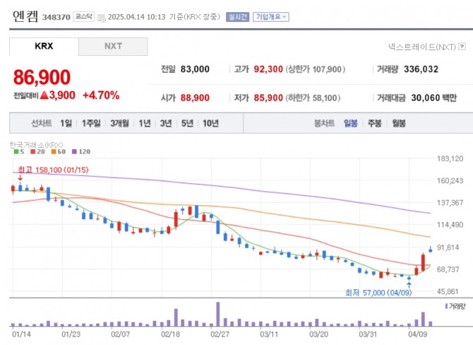Screen dimensions: 473x345
Task: Click the 엔켐 stock name heading
Action: pos(25,16)
